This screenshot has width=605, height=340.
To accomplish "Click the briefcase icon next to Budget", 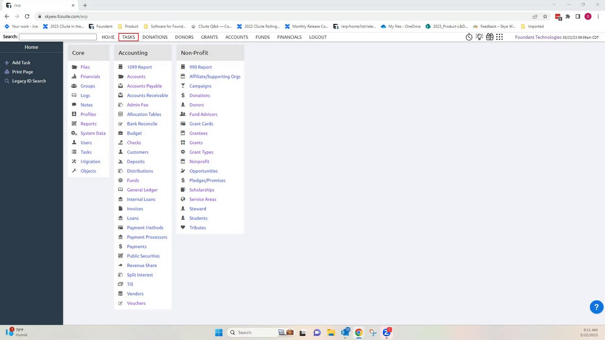I will (121, 133).
